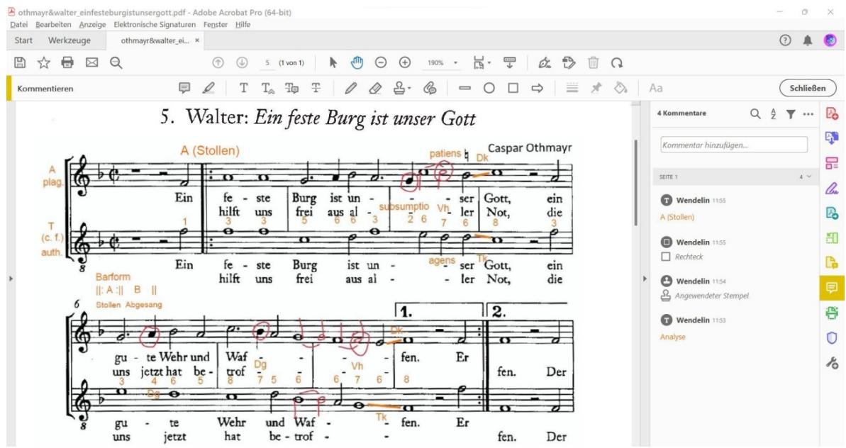Sort the comments list
The width and height of the screenshot is (846, 448).
(773, 113)
